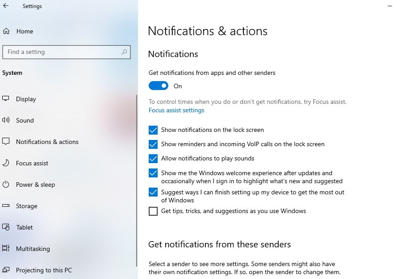Open Home in the sidebar
The image size is (397, 279).
click(x=25, y=31)
